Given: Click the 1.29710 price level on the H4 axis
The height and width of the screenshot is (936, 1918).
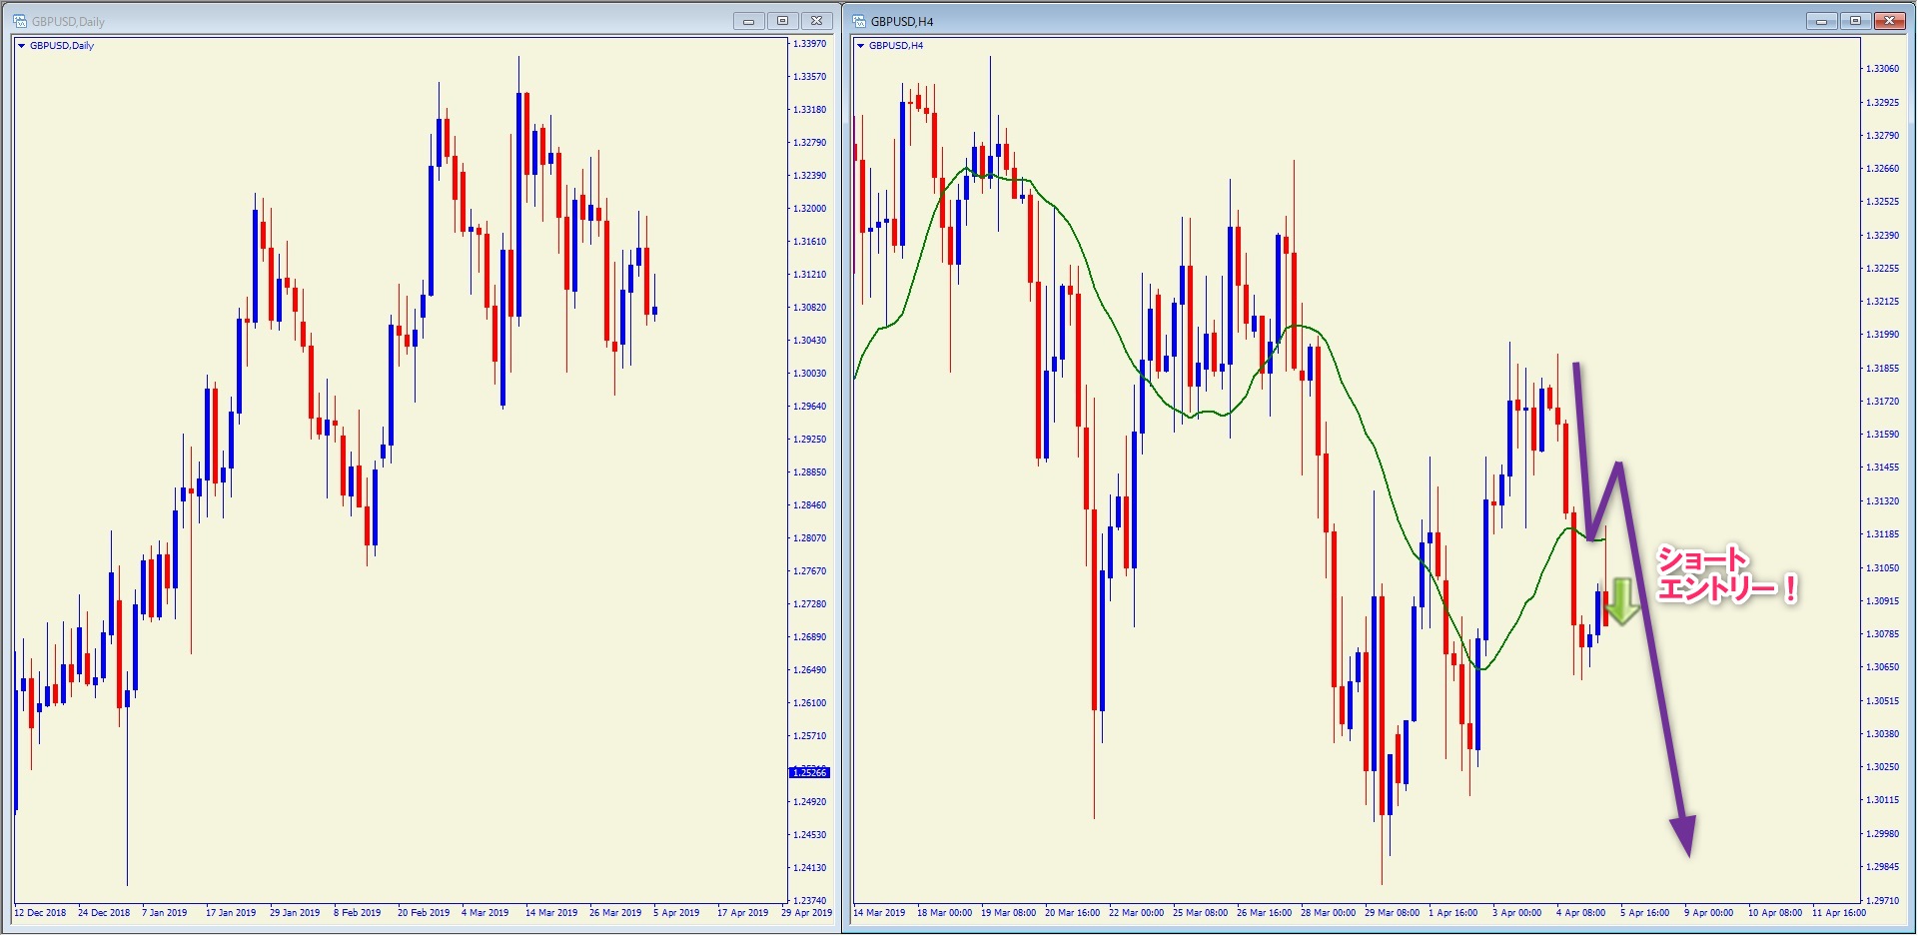Looking at the screenshot, I should [x=1883, y=901].
